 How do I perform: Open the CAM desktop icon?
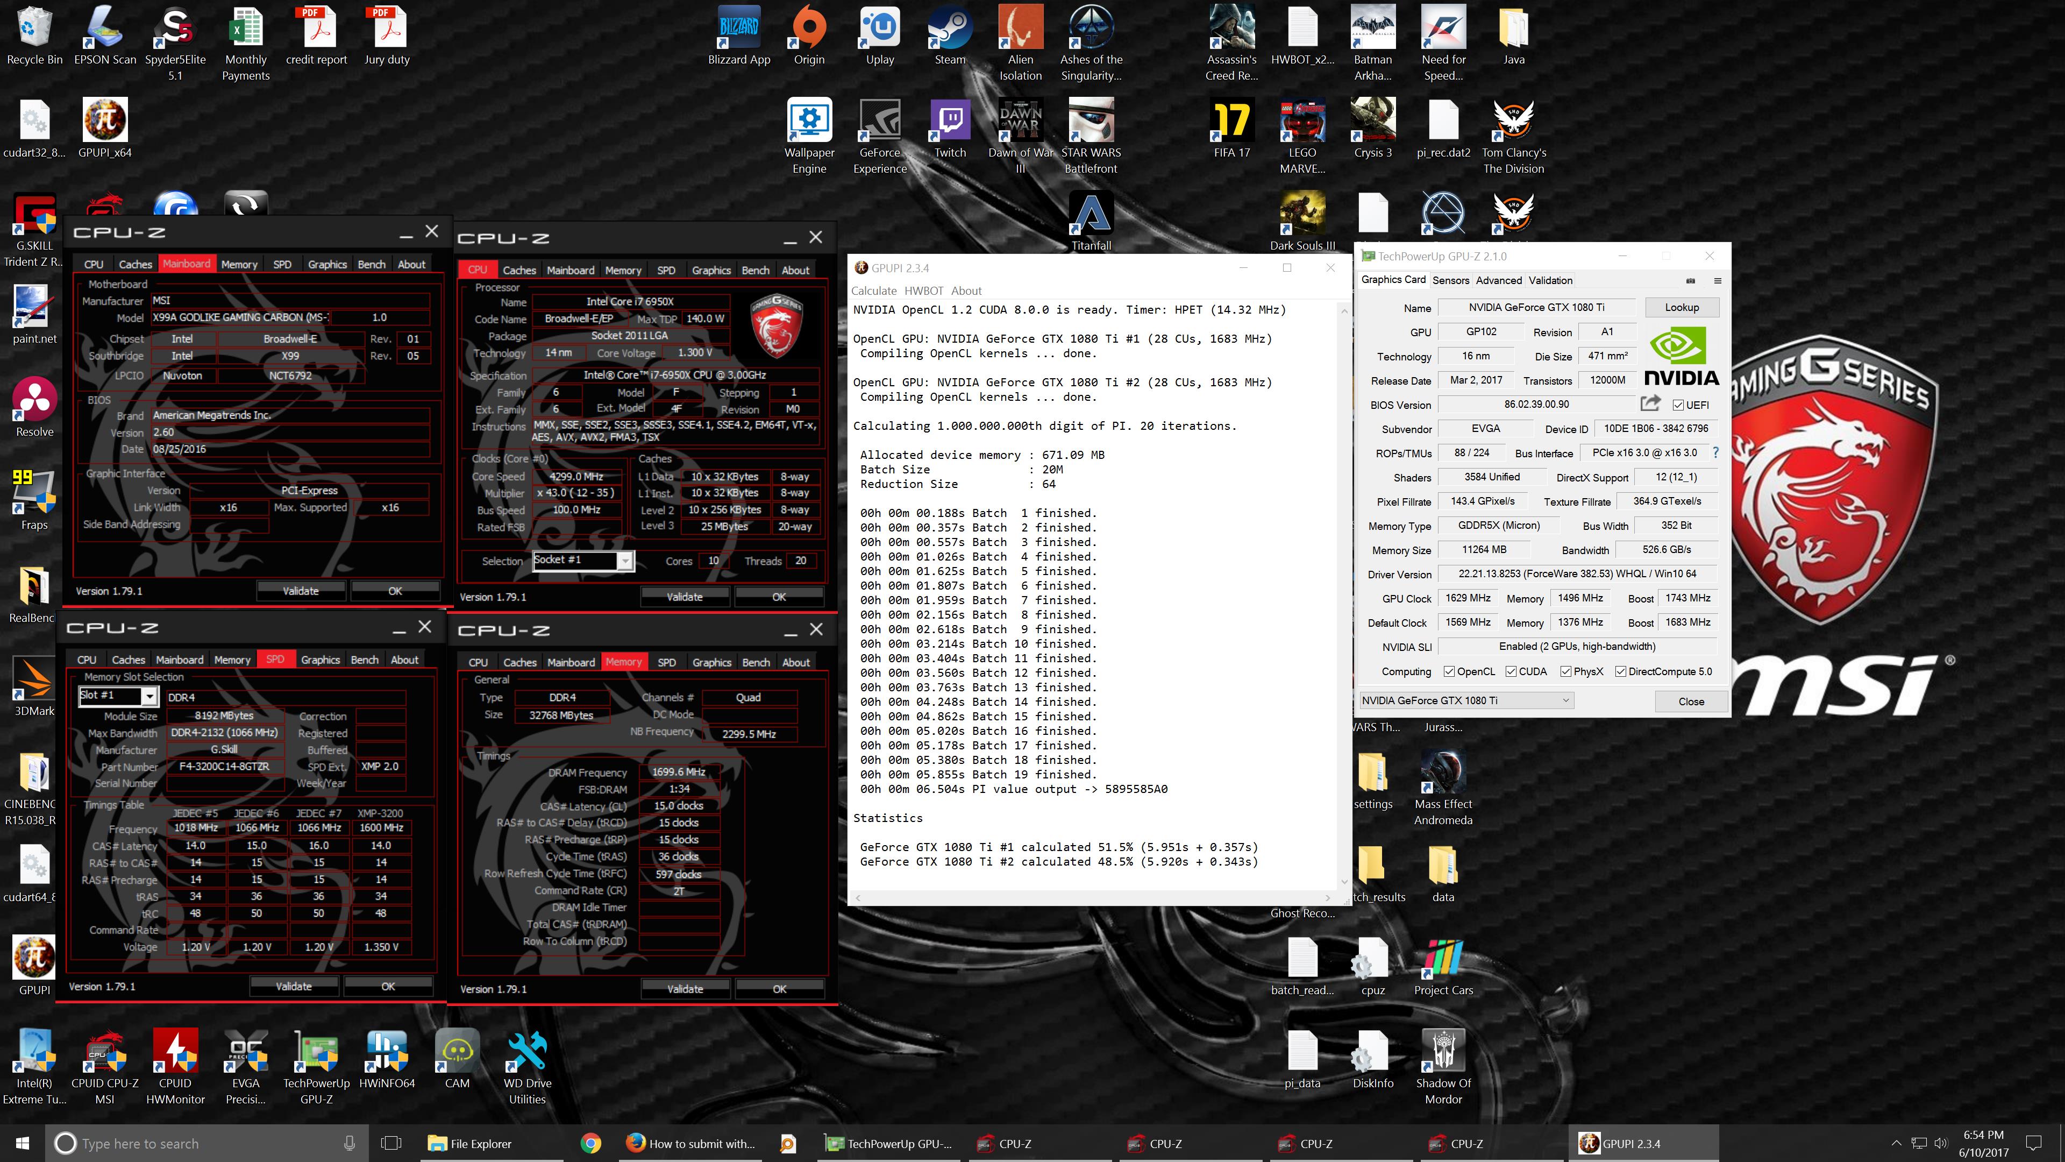457,1060
